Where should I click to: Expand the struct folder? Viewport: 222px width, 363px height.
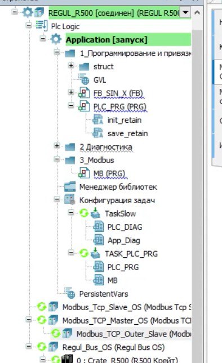71,66
